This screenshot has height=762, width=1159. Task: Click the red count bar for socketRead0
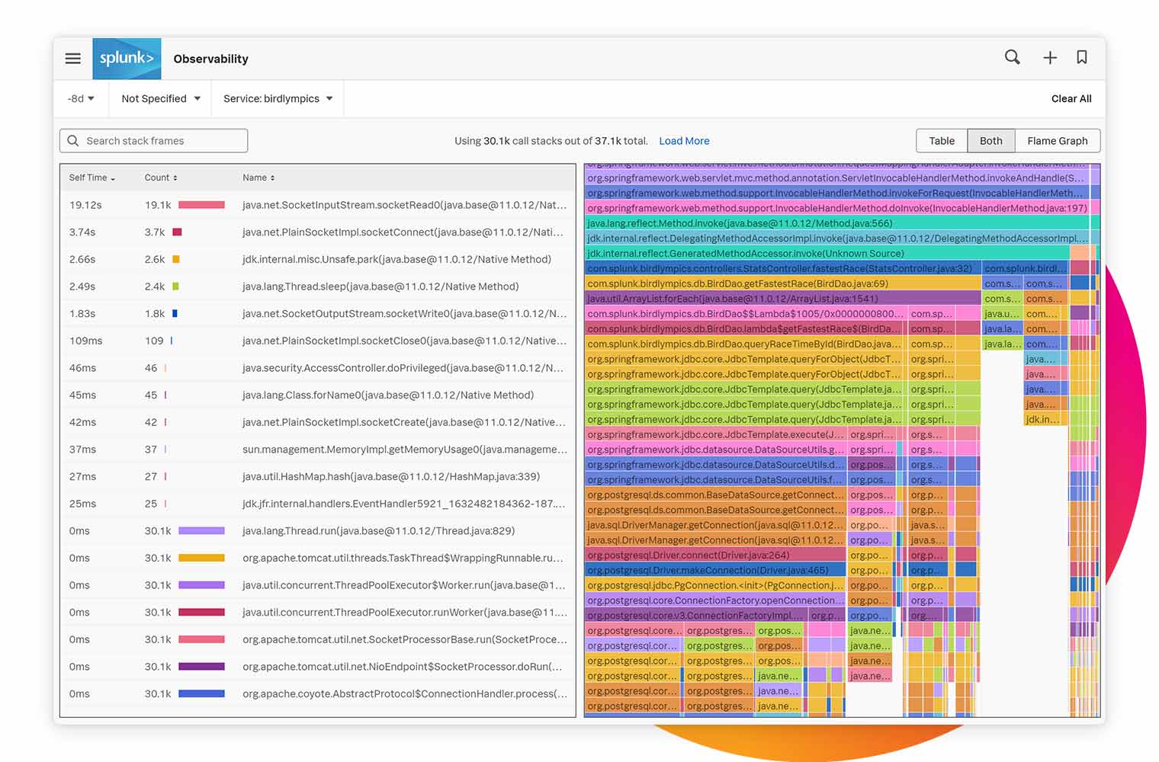coord(201,204)
